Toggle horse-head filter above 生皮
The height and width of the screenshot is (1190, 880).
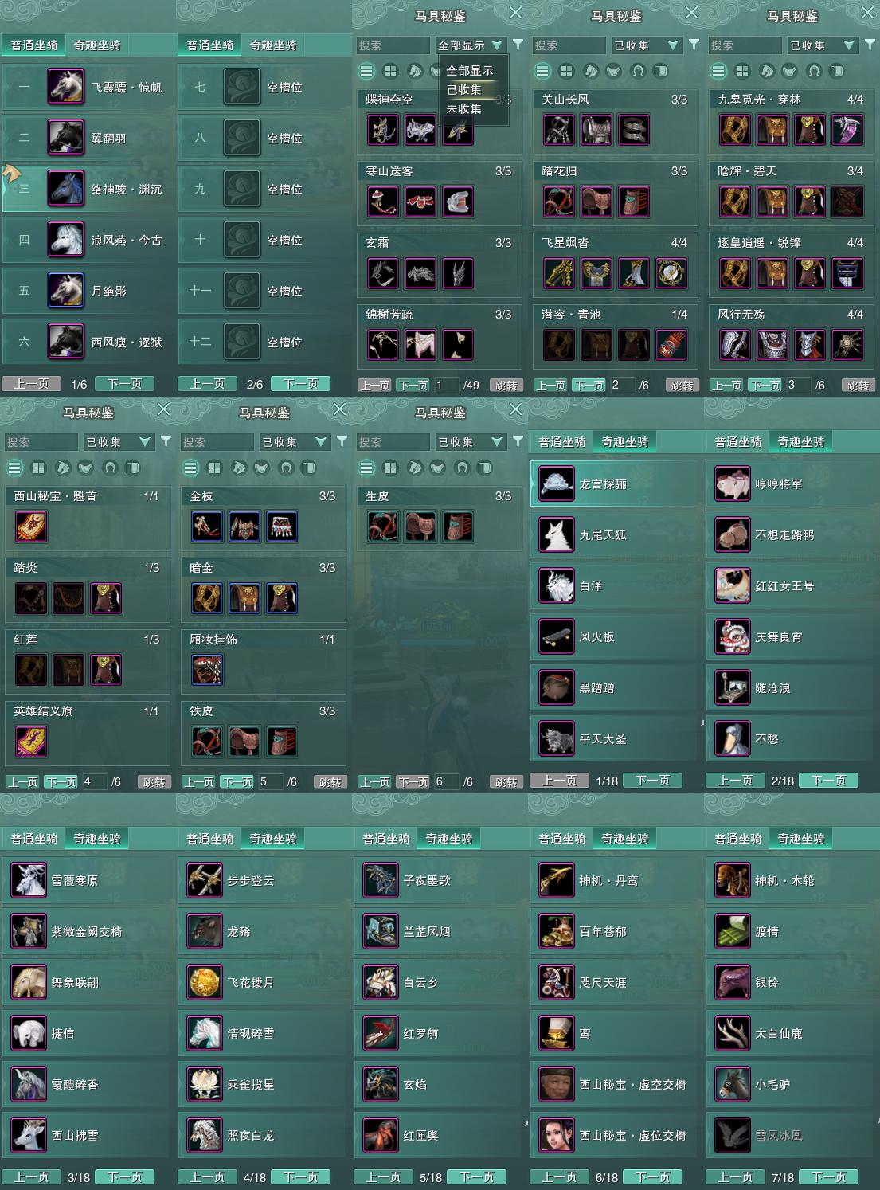[x=414, y=468]
